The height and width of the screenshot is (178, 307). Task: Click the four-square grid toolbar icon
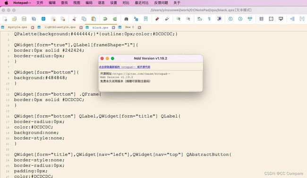point(261,19)
